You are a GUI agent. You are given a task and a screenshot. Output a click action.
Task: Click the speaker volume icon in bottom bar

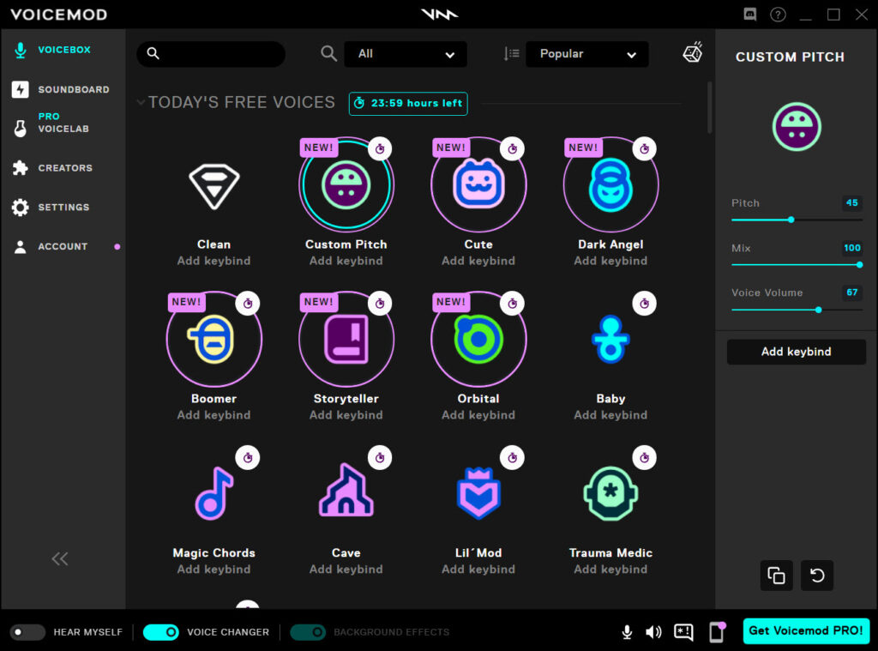(x=653, y=632)
